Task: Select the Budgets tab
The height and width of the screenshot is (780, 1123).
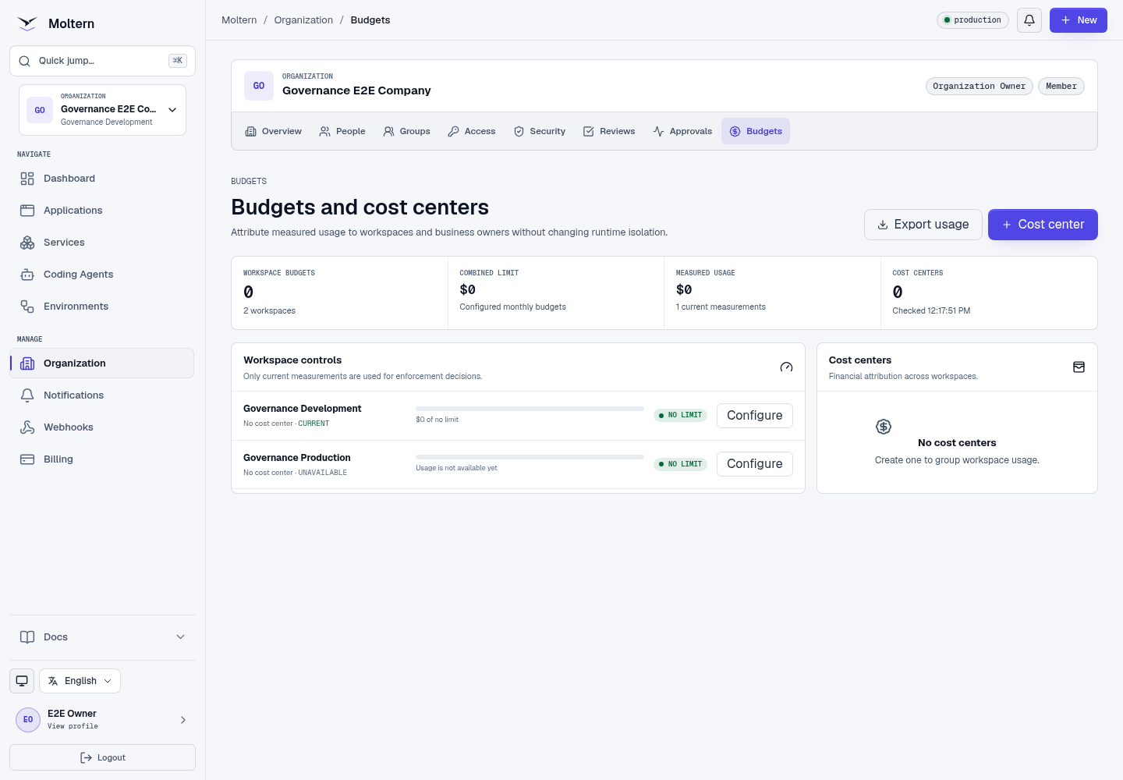Action: pyautogui.click(x=756, y=131)
